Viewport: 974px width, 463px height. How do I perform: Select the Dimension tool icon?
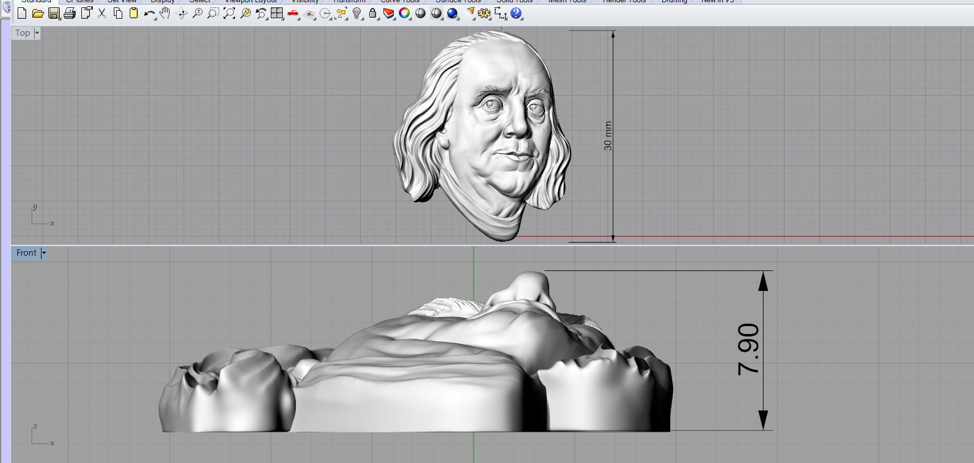(500, 13)
